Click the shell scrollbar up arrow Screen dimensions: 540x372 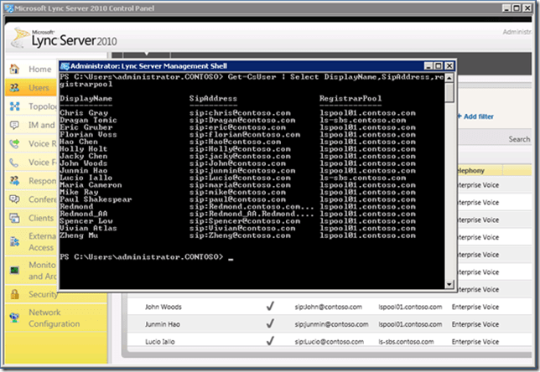[x=450, y=77]
